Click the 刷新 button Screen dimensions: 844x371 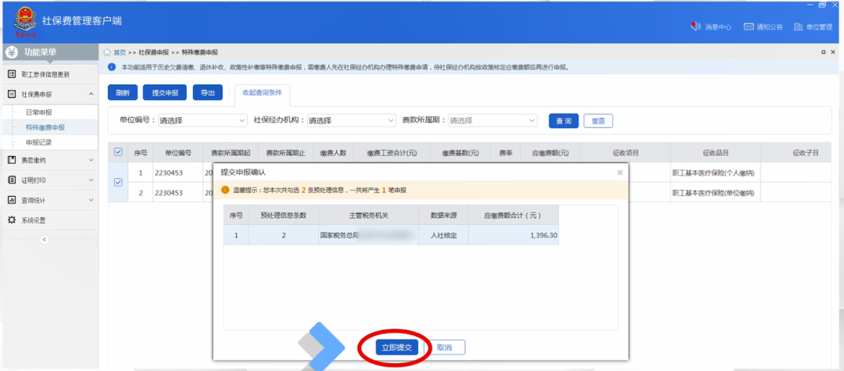[x=123, y=92]
